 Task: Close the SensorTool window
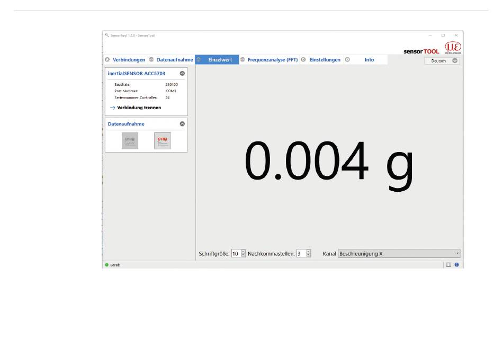456,35
